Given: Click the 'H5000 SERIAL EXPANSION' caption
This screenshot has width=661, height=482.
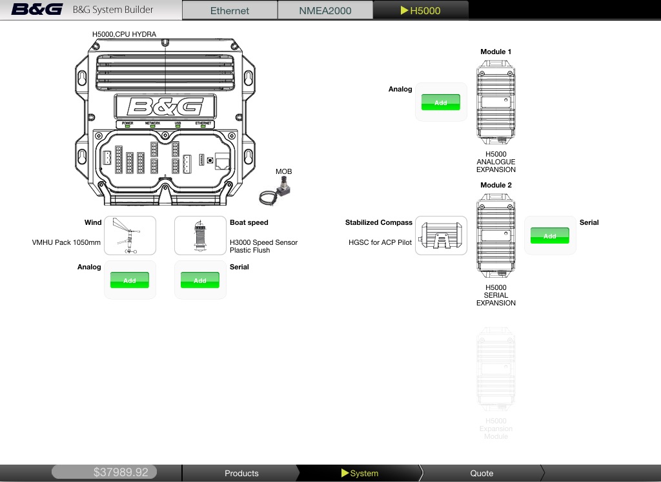Looking at the screenshot, I should [496, 295].
